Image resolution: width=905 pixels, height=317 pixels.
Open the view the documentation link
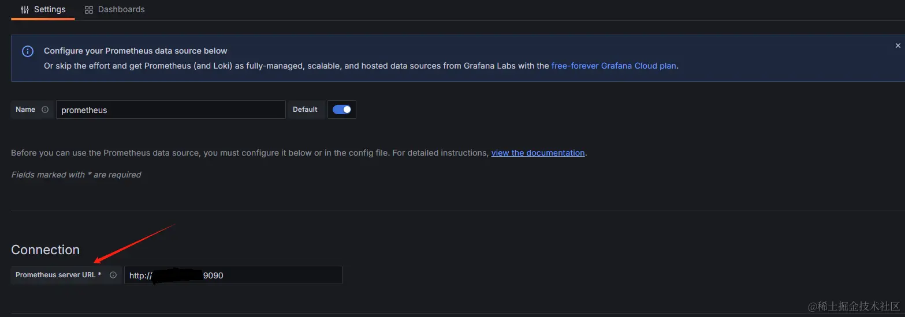click(x=538, y=153)
